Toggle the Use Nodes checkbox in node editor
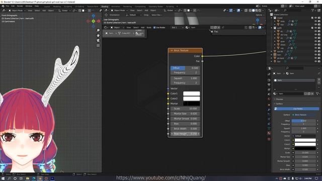 [x=154, y=27]
